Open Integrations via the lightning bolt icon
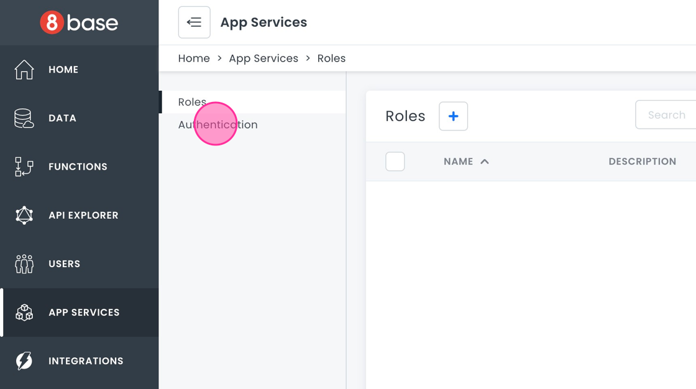The image size is (696, 389). [24, 361]
